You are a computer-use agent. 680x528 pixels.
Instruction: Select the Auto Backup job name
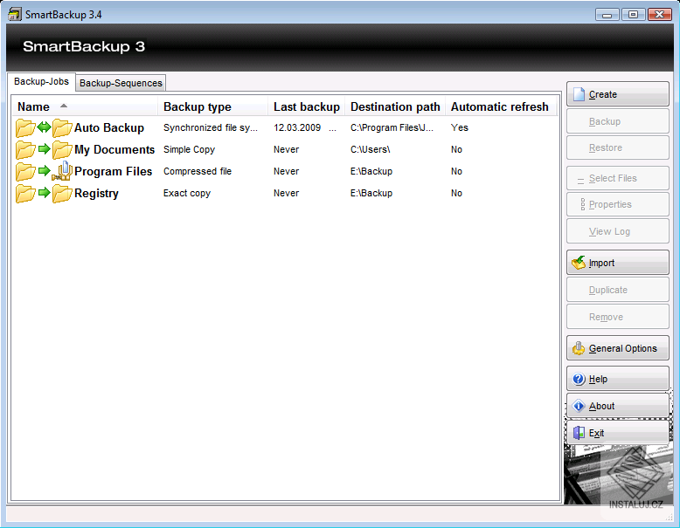click(109, 127)
